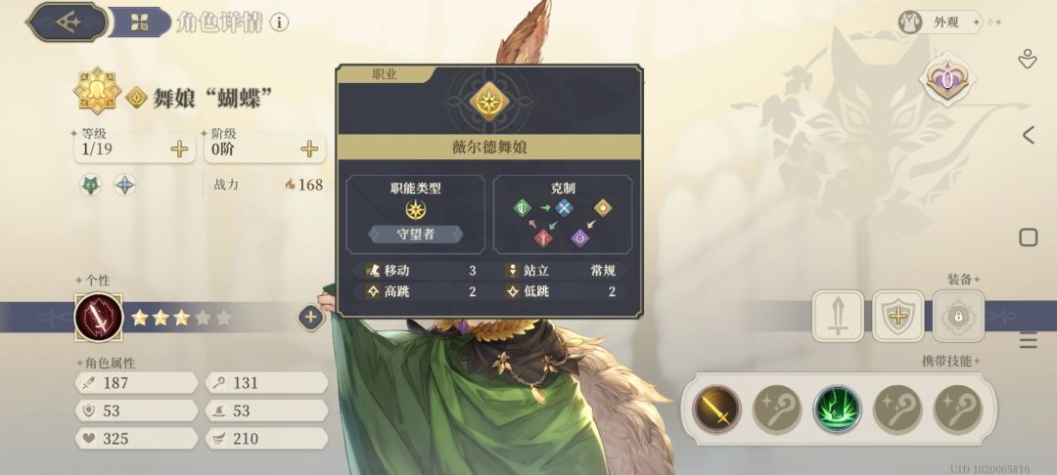Tap the attack stat value 187
Screen dimensions: 1057x475
coord(115,383)
